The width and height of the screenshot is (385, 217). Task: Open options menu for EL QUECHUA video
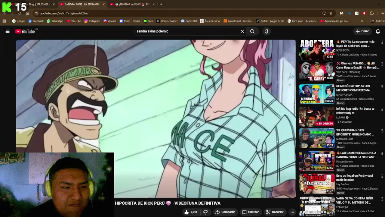coord(382,131)
